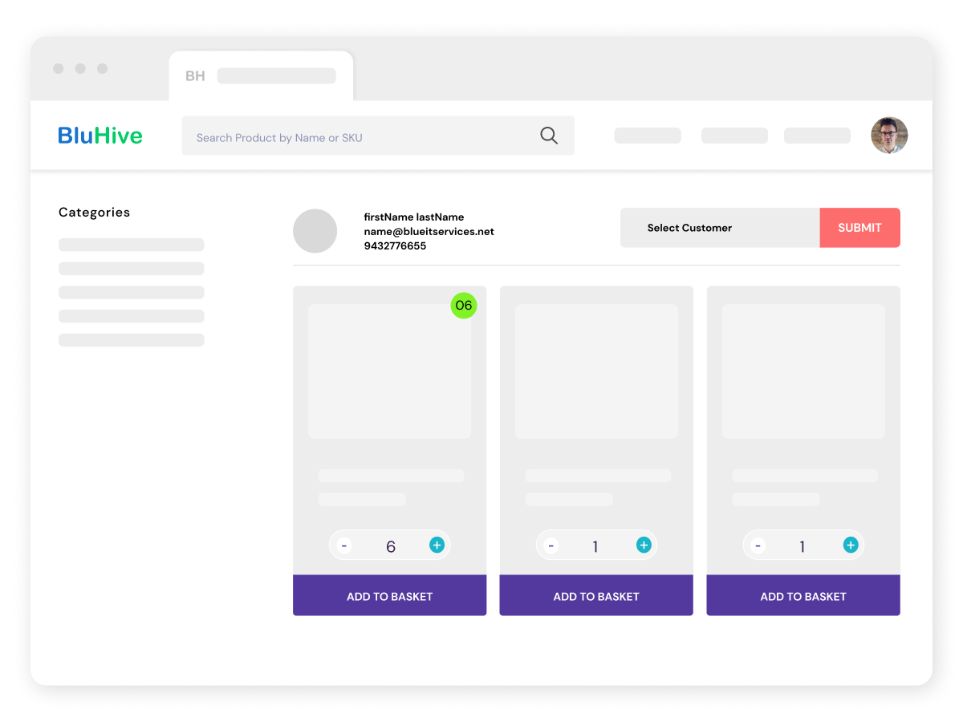Open the user profile photo avatar
This screenshot has width=963, height=722.
(x=889, y=136)
